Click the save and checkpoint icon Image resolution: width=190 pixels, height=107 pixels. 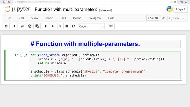[6, 26]
